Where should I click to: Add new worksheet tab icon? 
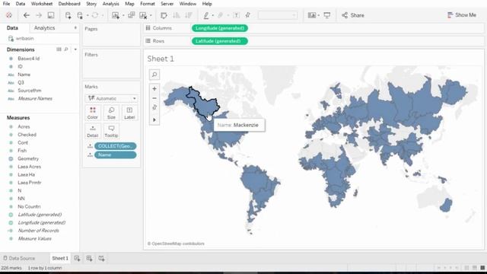[78, 259]
